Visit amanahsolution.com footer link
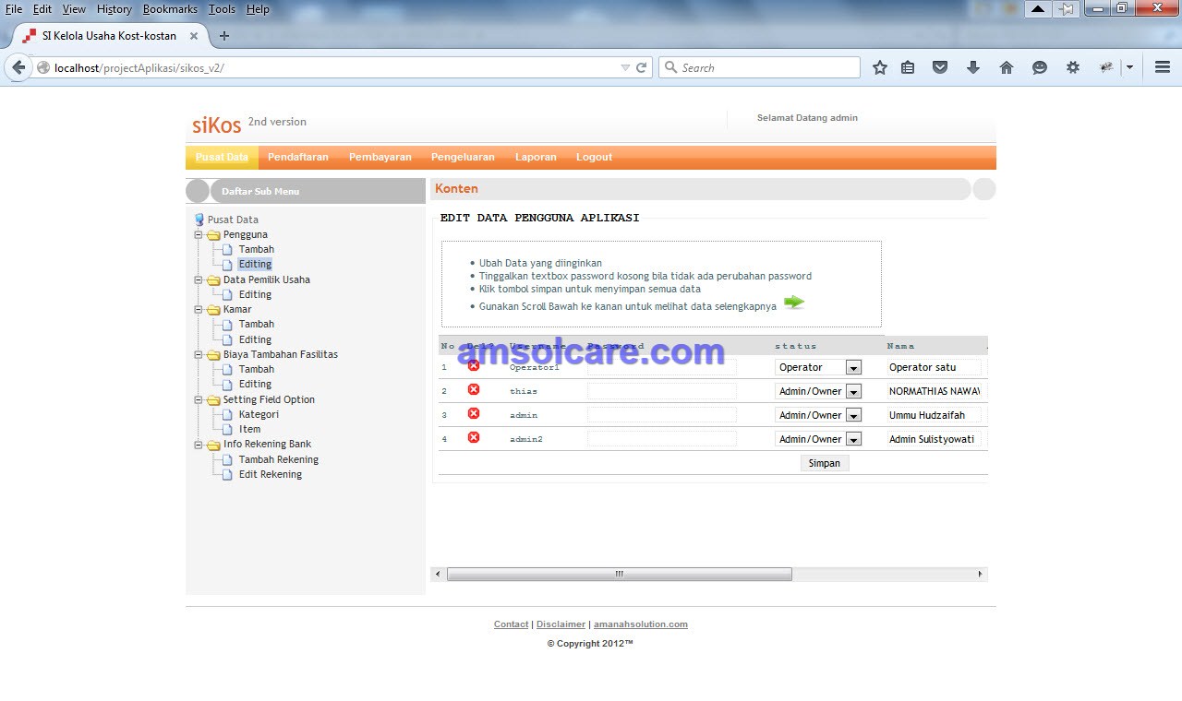 pos(641,624)
